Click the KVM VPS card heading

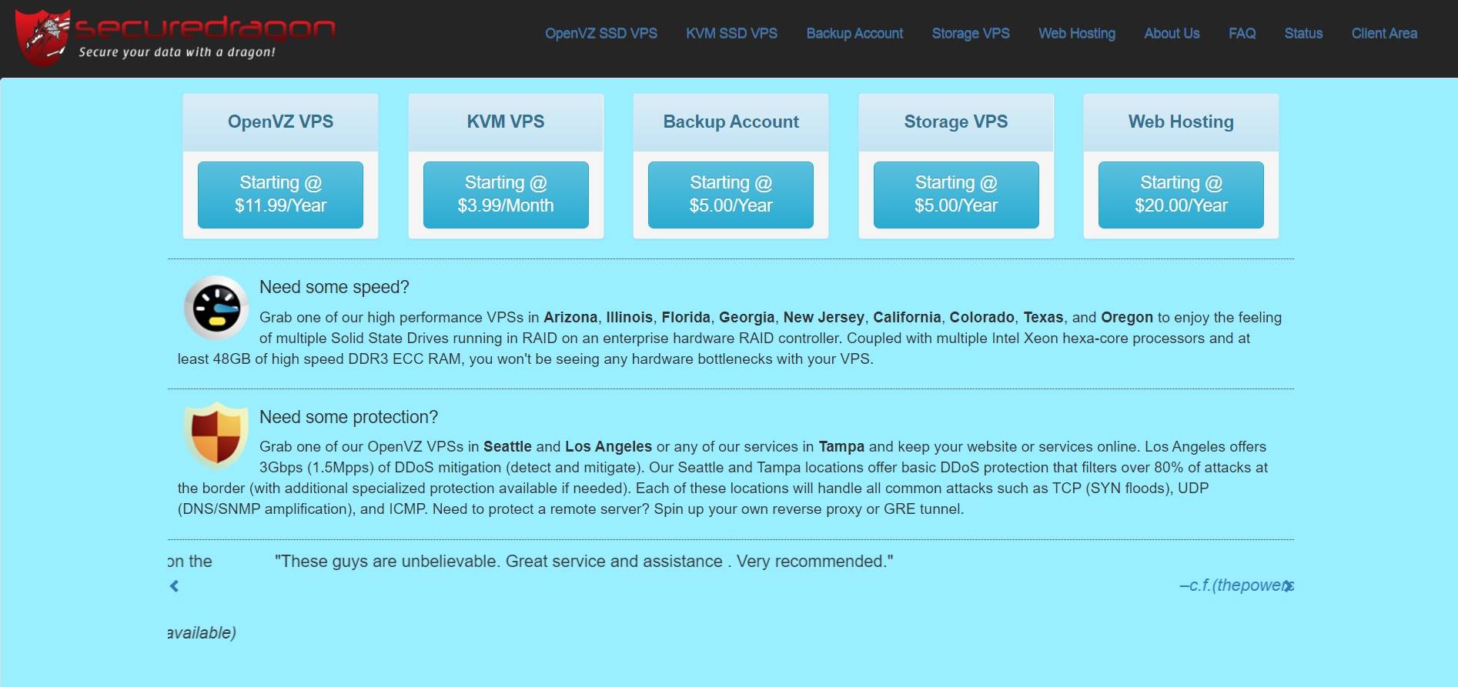(506, 122)
